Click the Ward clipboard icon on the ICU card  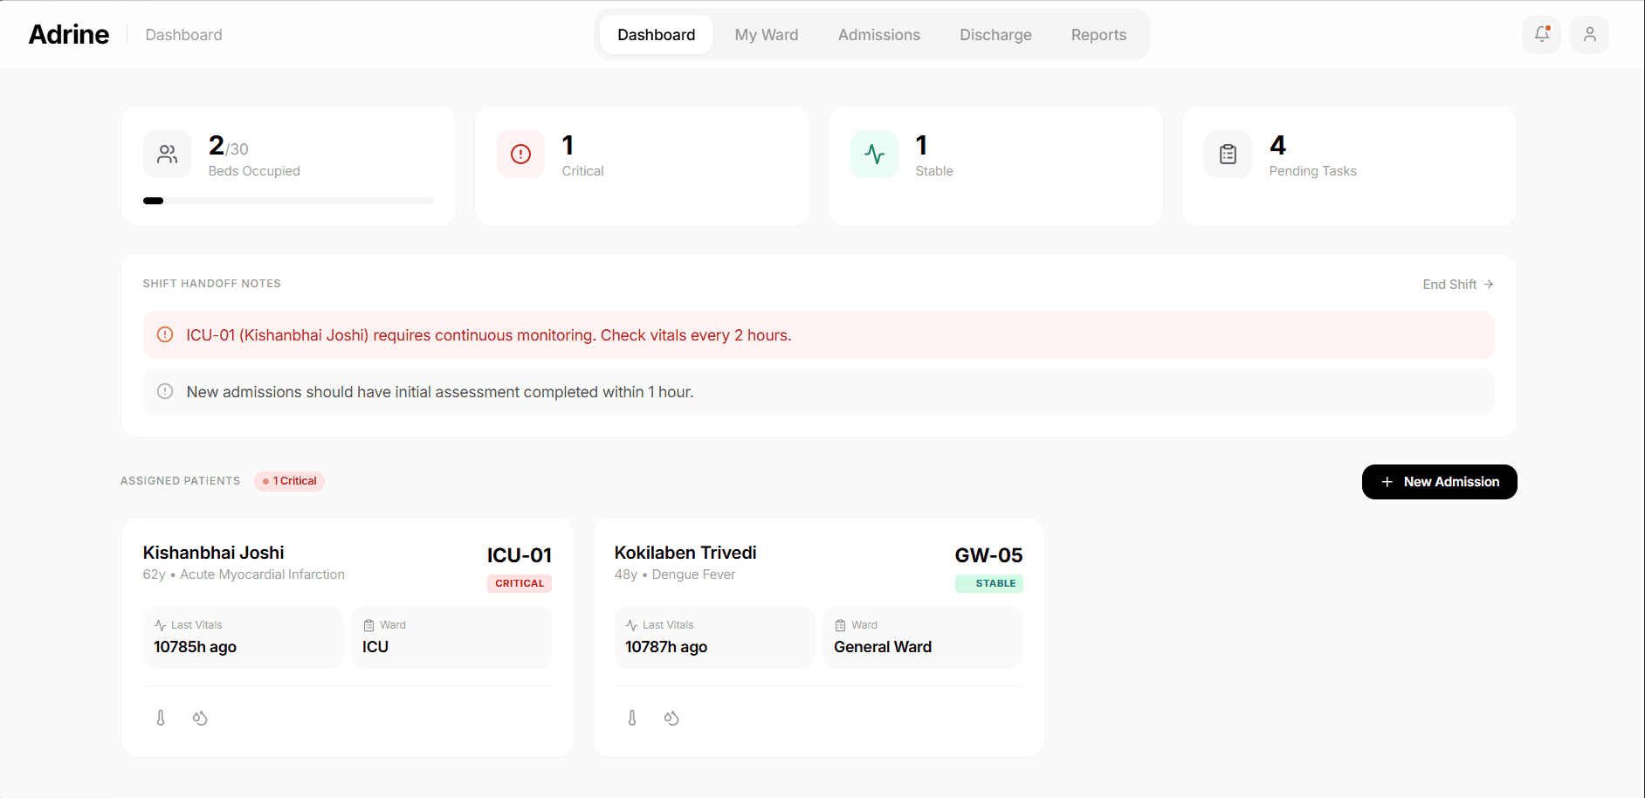[369, 624]
